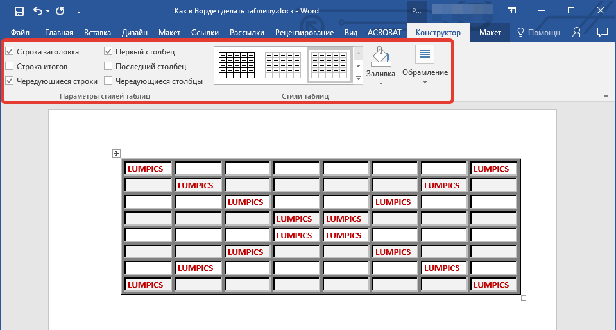The image size is (616, 330).
Task: Uncheck Строка заголовка checkbox
Action: click(x=9, y=51)
